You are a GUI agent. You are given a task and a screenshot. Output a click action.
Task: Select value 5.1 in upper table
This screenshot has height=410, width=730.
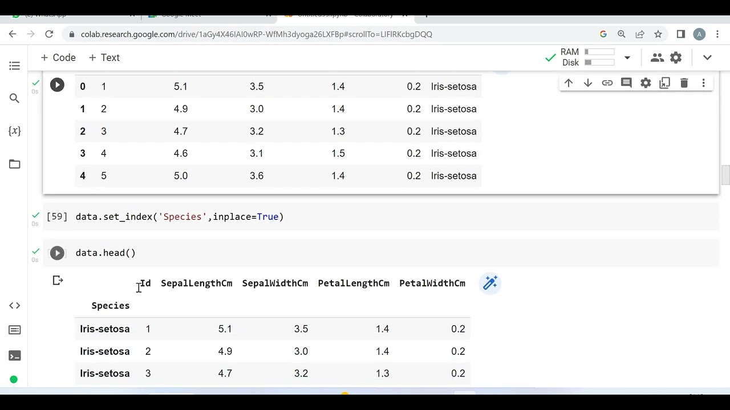click(181, 87)
